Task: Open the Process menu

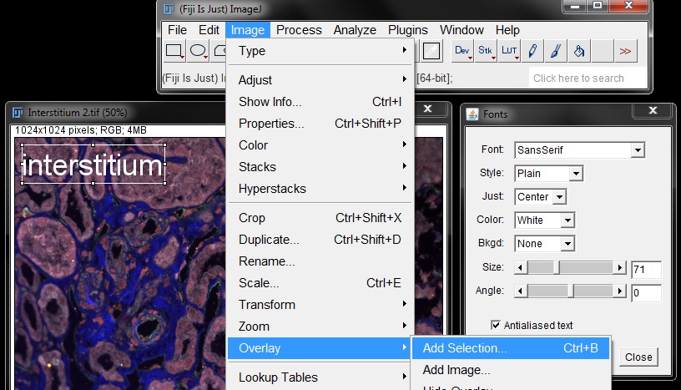Action: click(299, 30)
